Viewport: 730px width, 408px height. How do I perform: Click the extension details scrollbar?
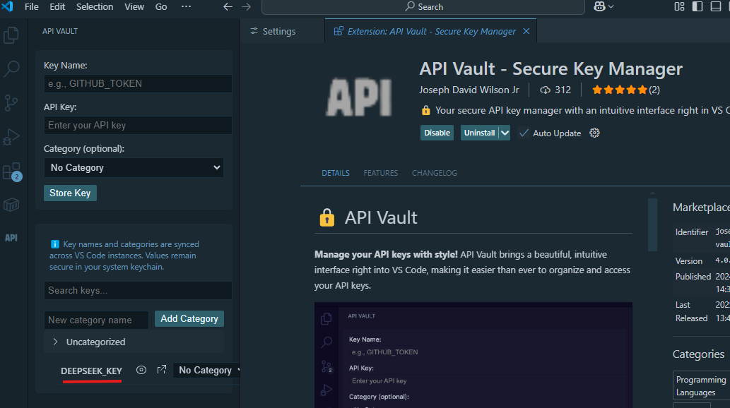coord(653,224)
